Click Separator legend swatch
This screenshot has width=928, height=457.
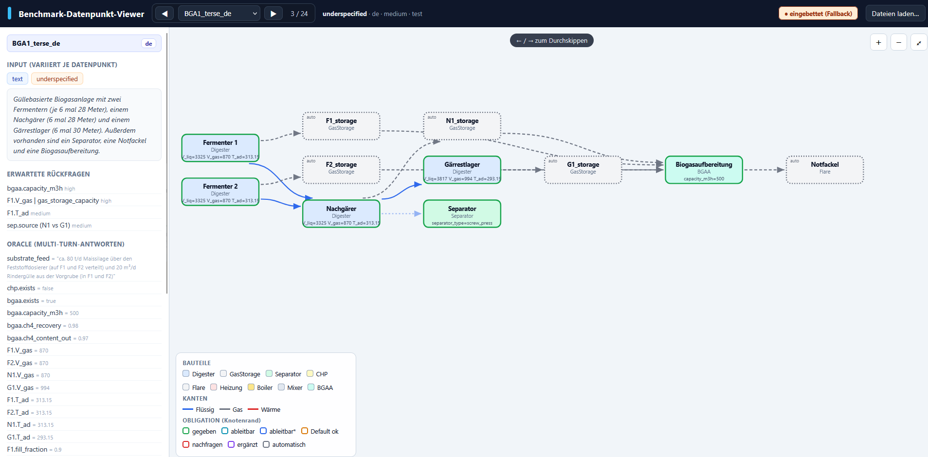269,374
